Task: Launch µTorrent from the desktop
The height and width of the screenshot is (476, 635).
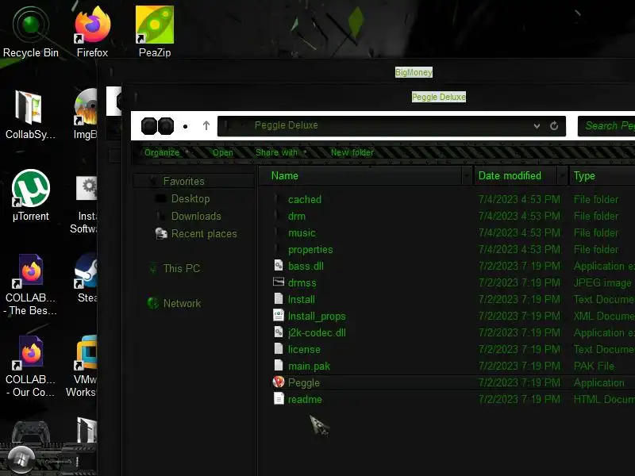Action: 31,196
